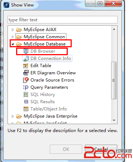Click the scrollbar down arrow
The height and width of the screenshot is (162, 133).
click(114, 120)
